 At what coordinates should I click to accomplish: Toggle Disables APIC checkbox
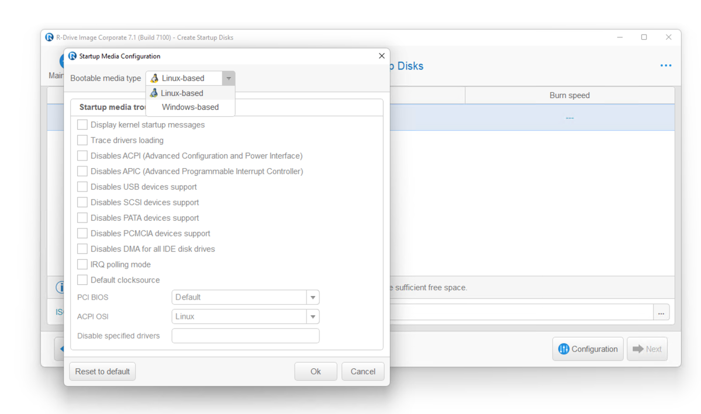(82, 171)
